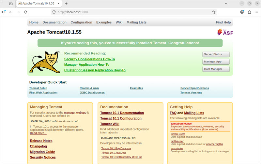Open Firefox View icon at the tab bar's left
The image size is (261, 164).
(11, 3)
